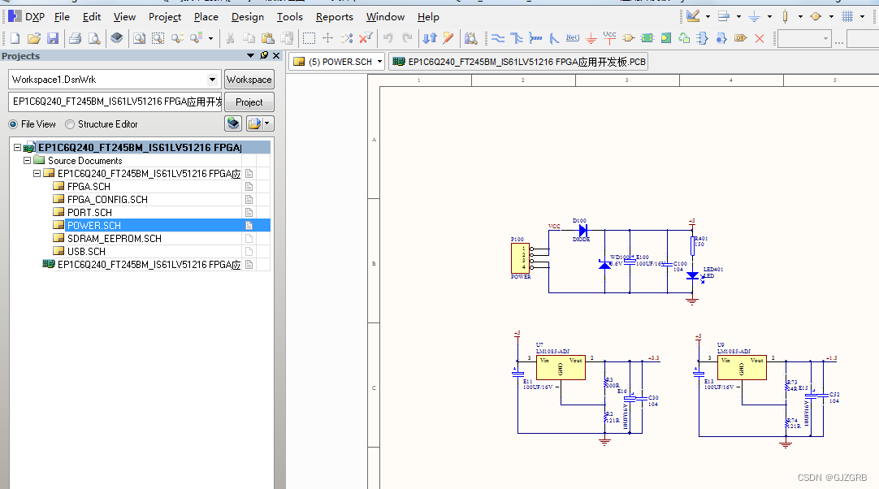Open the zoom tool dropdown arrow

tap(211, 37)
